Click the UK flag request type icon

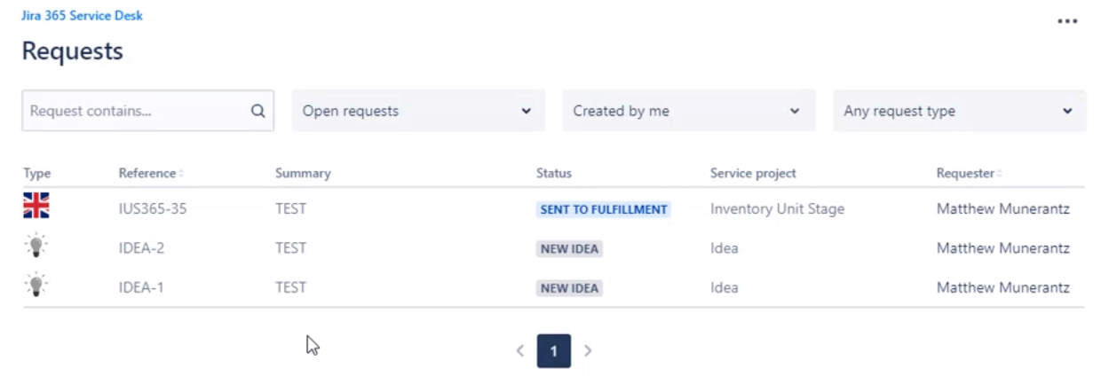tap(36, 206)
